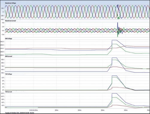The height and width of the screenshot is (114, 150).
Task: Select the Waveforms Voltage panel title
Action: point(10,3)
